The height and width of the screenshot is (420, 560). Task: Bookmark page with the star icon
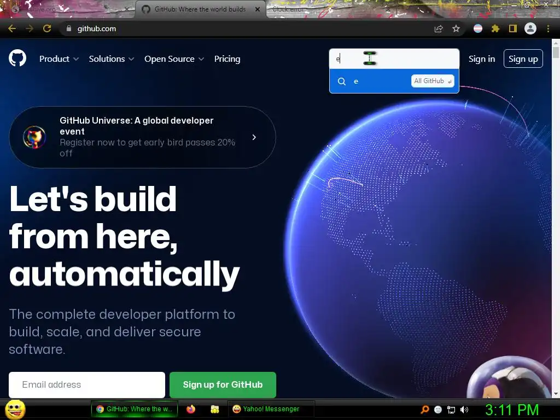(456, 28)
